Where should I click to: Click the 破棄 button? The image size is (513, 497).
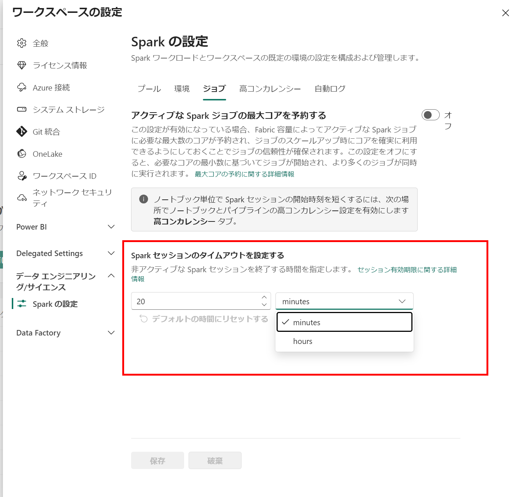pos(215,461)
